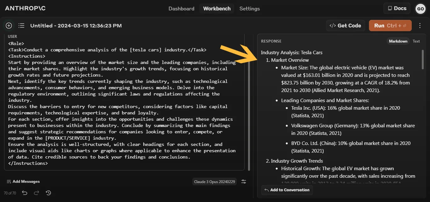Click the orange Run button
The image size is (430, 202).
390,26
